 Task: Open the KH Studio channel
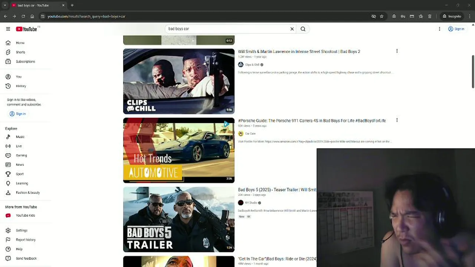[x=251, y=203]
